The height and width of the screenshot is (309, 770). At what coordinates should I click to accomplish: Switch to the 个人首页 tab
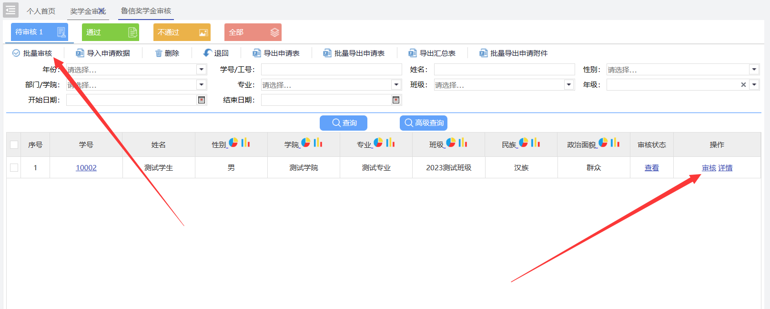coord(41,11)
